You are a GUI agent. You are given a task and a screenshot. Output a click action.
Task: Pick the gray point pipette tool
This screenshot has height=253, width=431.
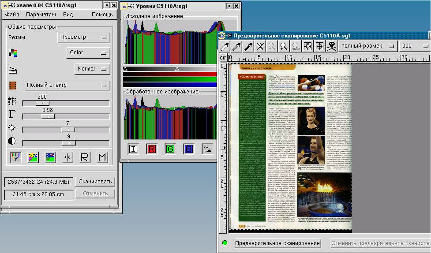click(x=237, y=46)
